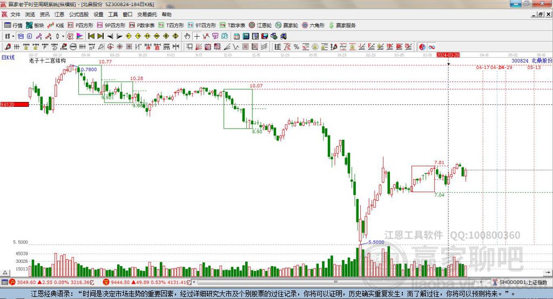Click the first yellow diamond arrow icon
Viewport: 553px width, 299px height.
[129, 36]
